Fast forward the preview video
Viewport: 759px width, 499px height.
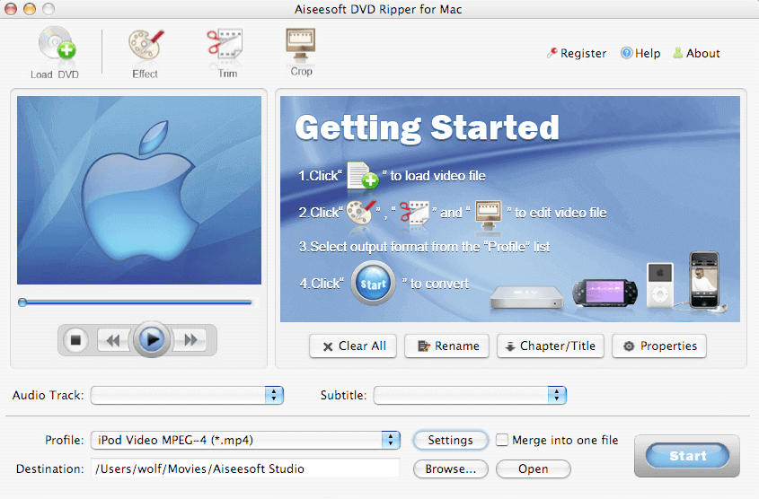[x=190, y=340]
